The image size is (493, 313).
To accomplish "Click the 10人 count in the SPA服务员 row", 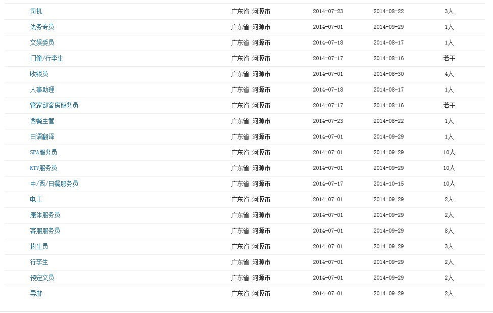I will (449, 152).
